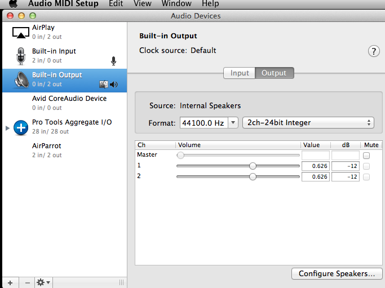385x288 pixels.
Task: Click the sidebar resize handle
Action: 121,282
